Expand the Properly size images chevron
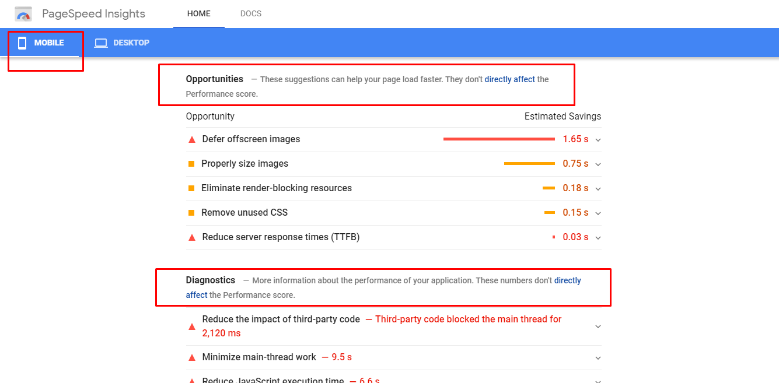The image size is (779, 383). pos(598,164)
